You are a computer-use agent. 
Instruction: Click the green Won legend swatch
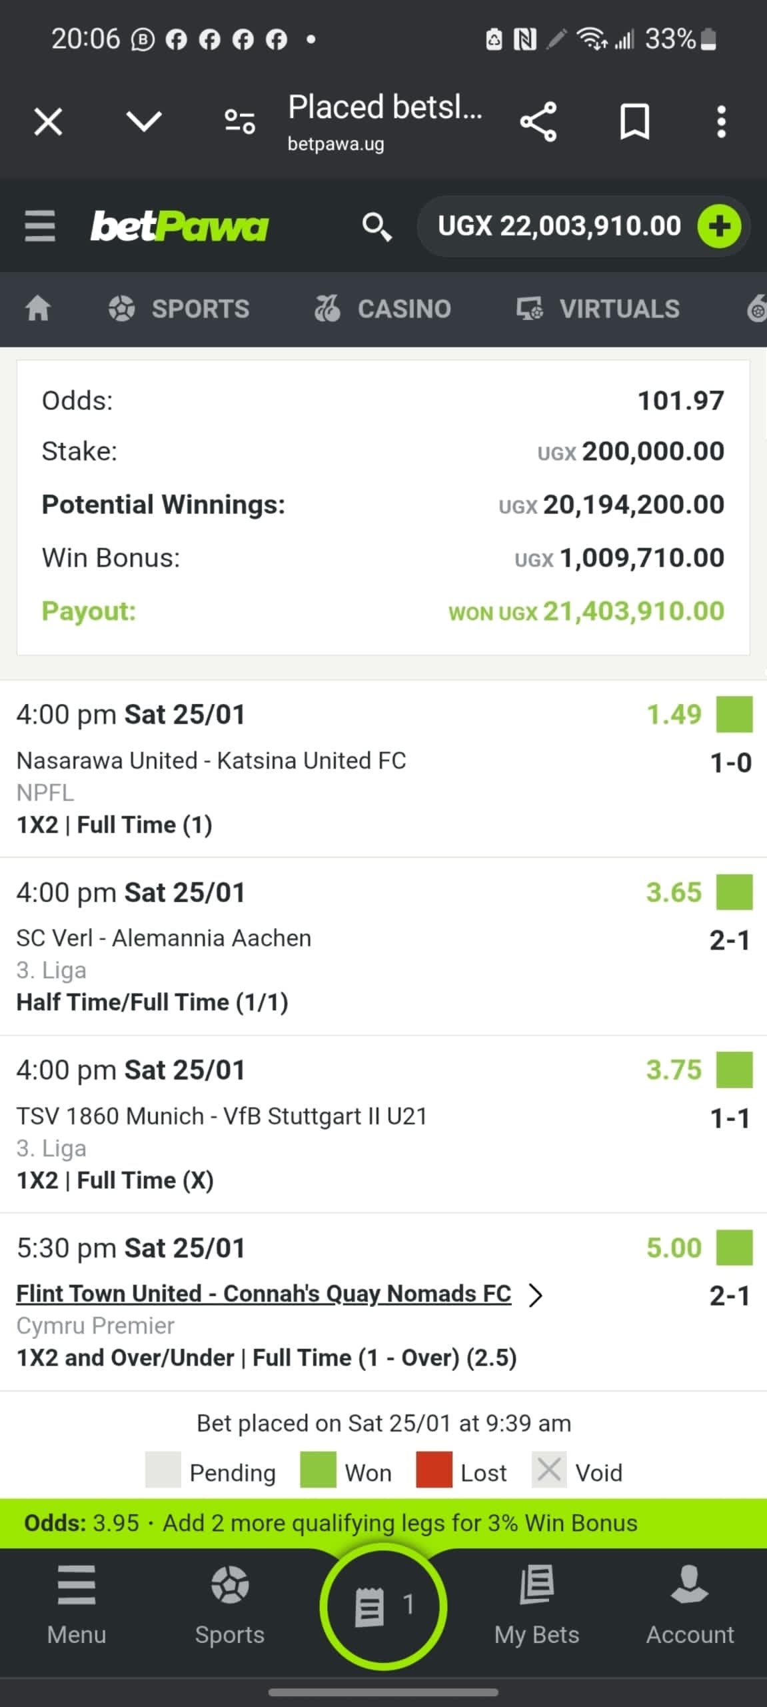coord(318,1469)
